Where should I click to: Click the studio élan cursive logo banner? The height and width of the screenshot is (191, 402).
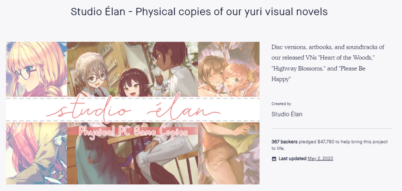[133, 110]
